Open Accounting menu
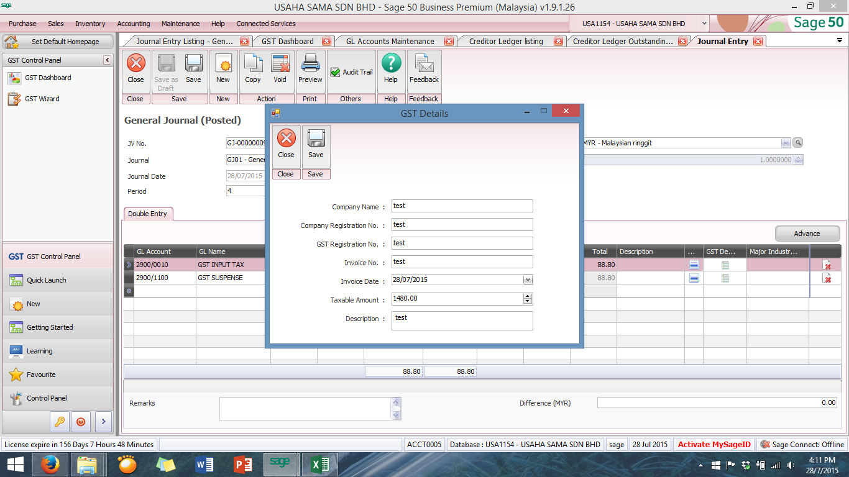849x477 pixels. [134, 24]
